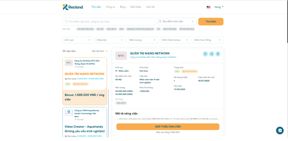
Task: Click the salary icon on the HITC list card
Action: [x=66, y=79]
